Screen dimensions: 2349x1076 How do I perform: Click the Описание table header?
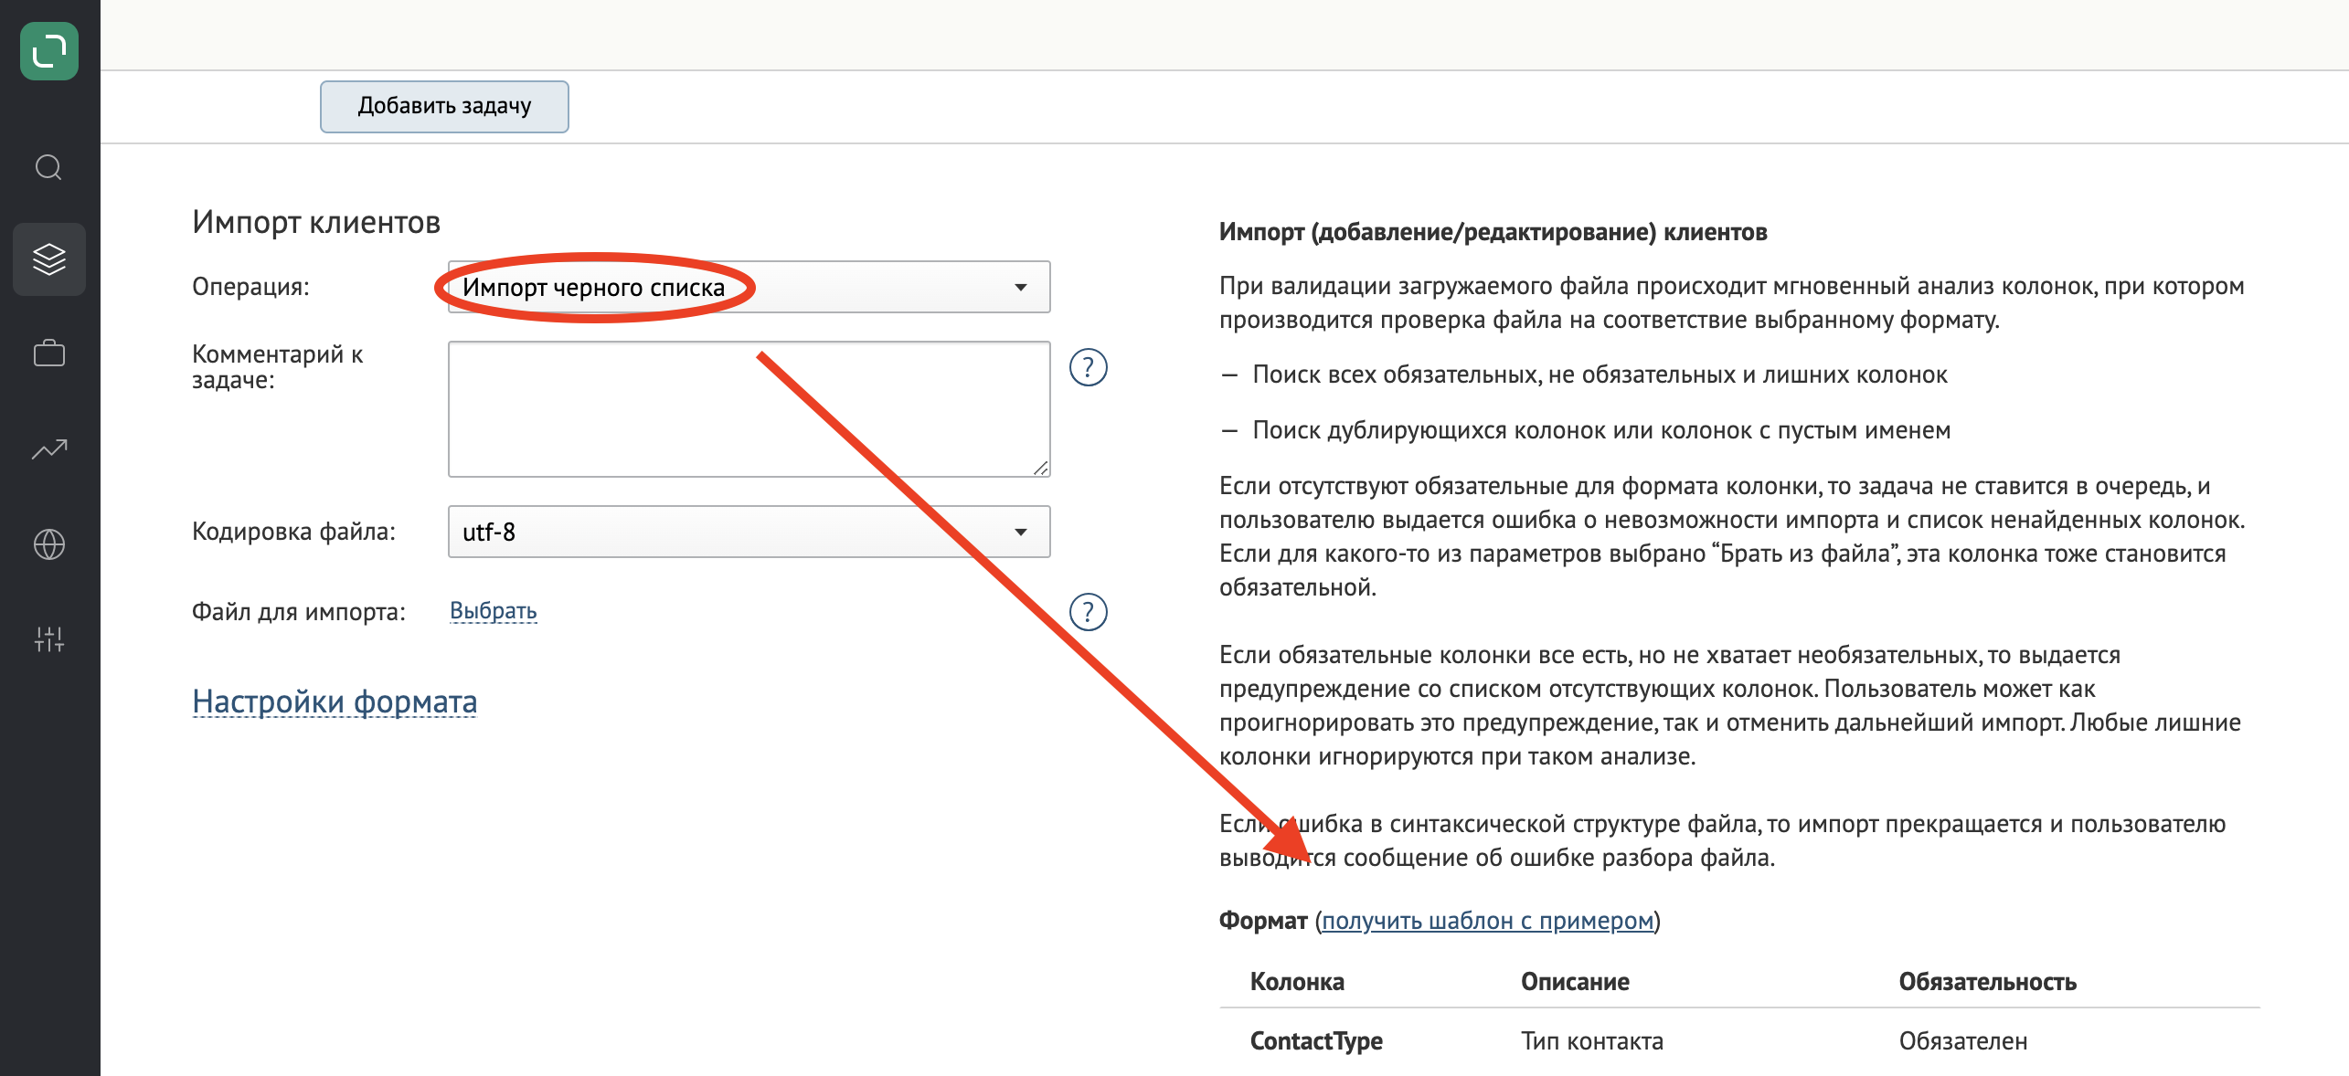tap(1575, 982)
